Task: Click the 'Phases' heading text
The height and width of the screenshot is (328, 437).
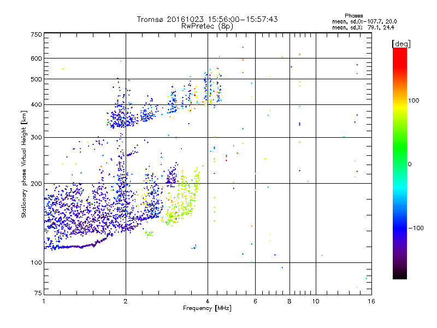Action: point(353,16)
